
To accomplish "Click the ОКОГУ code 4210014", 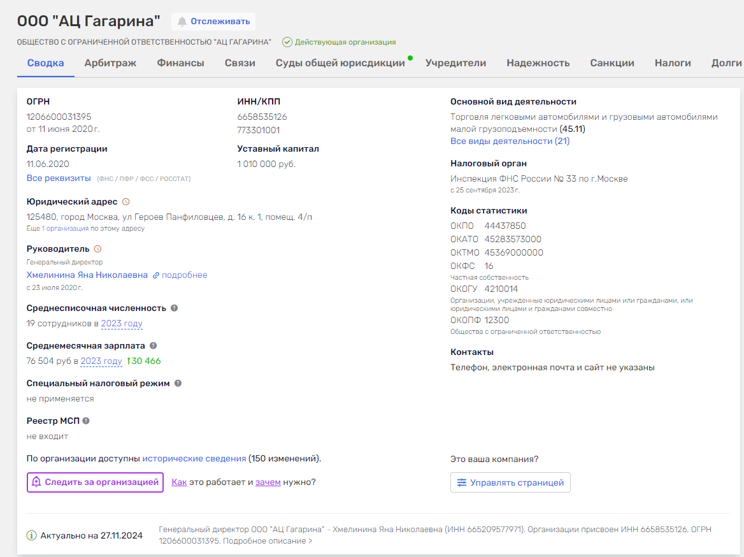I will pyautogui.click(x=501, y=289).
